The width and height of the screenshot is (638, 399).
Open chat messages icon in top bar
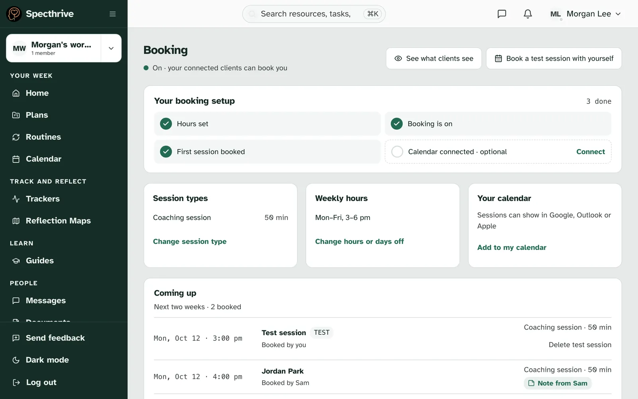(502, 14)
